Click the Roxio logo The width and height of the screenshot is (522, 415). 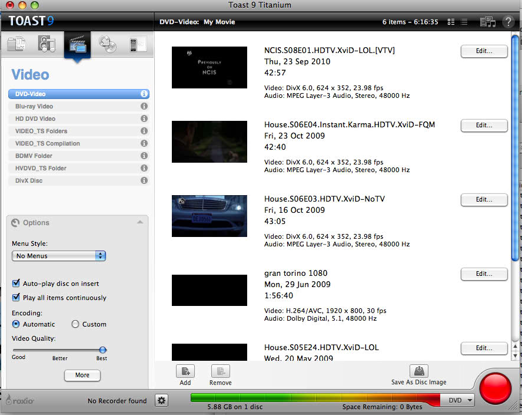(20, 400)
